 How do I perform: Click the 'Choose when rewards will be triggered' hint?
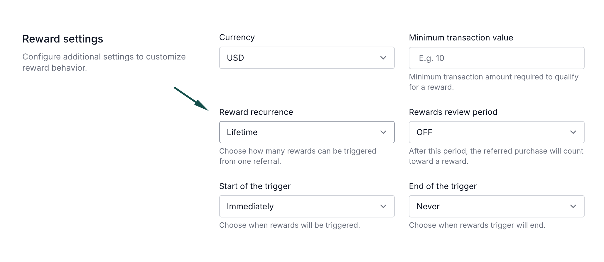click(289, 225)
